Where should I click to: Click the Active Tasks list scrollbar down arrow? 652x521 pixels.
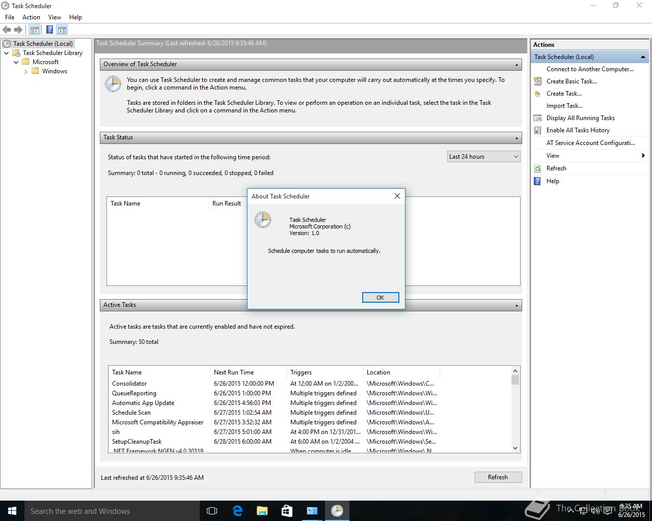(x=515, y=448)
